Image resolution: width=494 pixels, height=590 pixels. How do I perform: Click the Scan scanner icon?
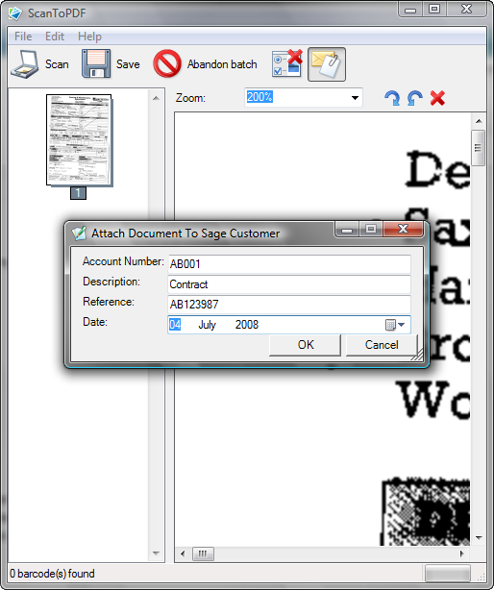25,64
